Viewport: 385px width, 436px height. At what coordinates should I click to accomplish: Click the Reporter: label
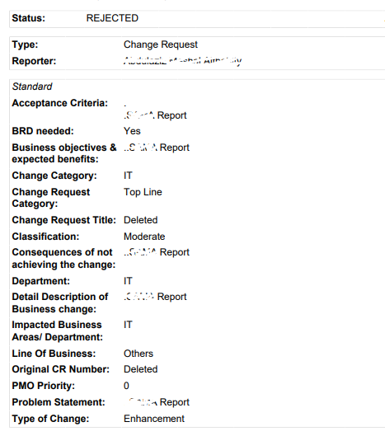[x=34, y=61]
